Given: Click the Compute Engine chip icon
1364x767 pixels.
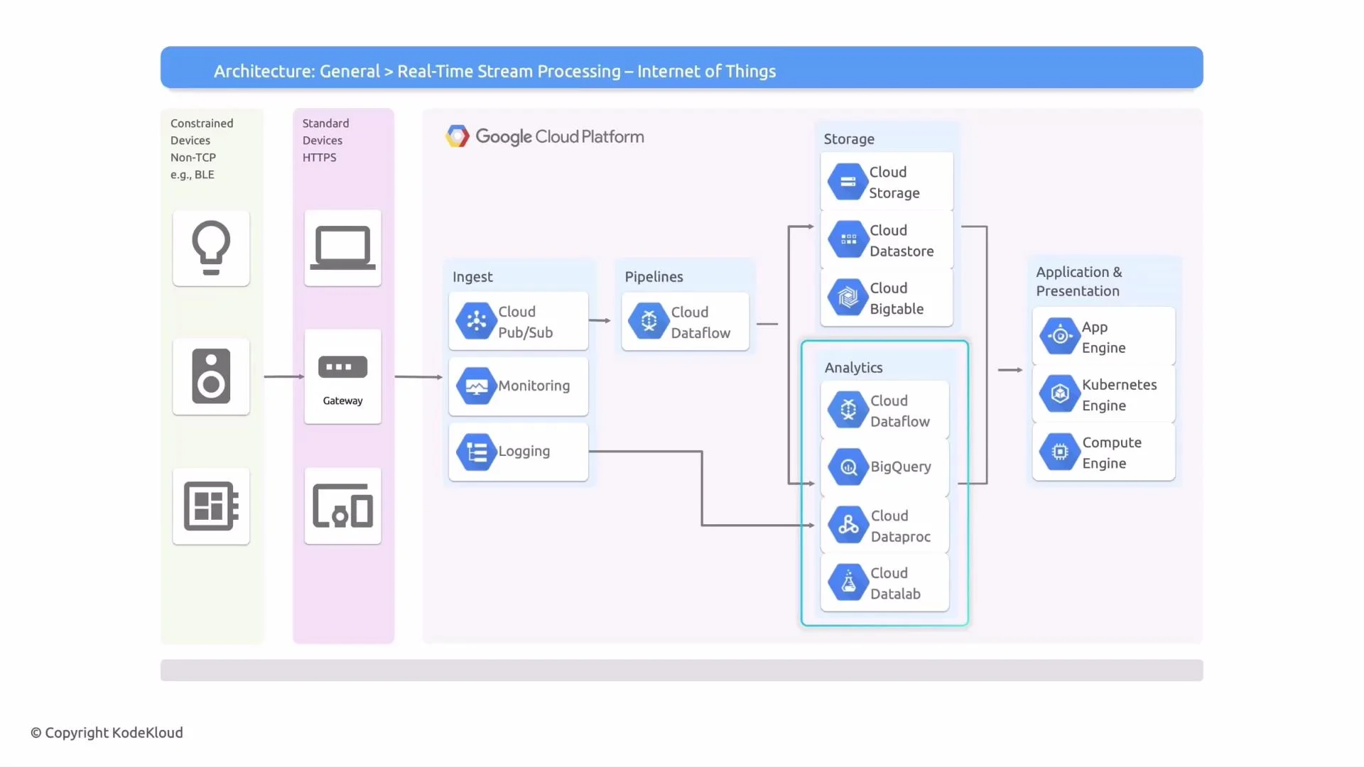Looking at the screenshot, I should pos(1060,452).
